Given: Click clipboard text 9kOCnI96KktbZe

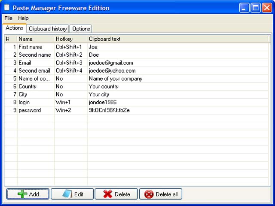Looking at the screenshot, I should tap(109, 110).
